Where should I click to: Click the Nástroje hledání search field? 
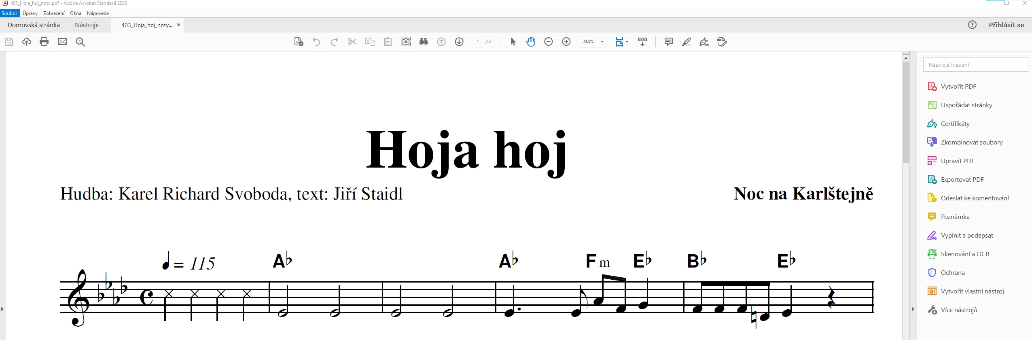click(975, 65)
